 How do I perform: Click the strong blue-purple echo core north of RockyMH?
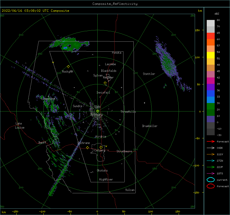pyautogui.click(x=65, y=48)
